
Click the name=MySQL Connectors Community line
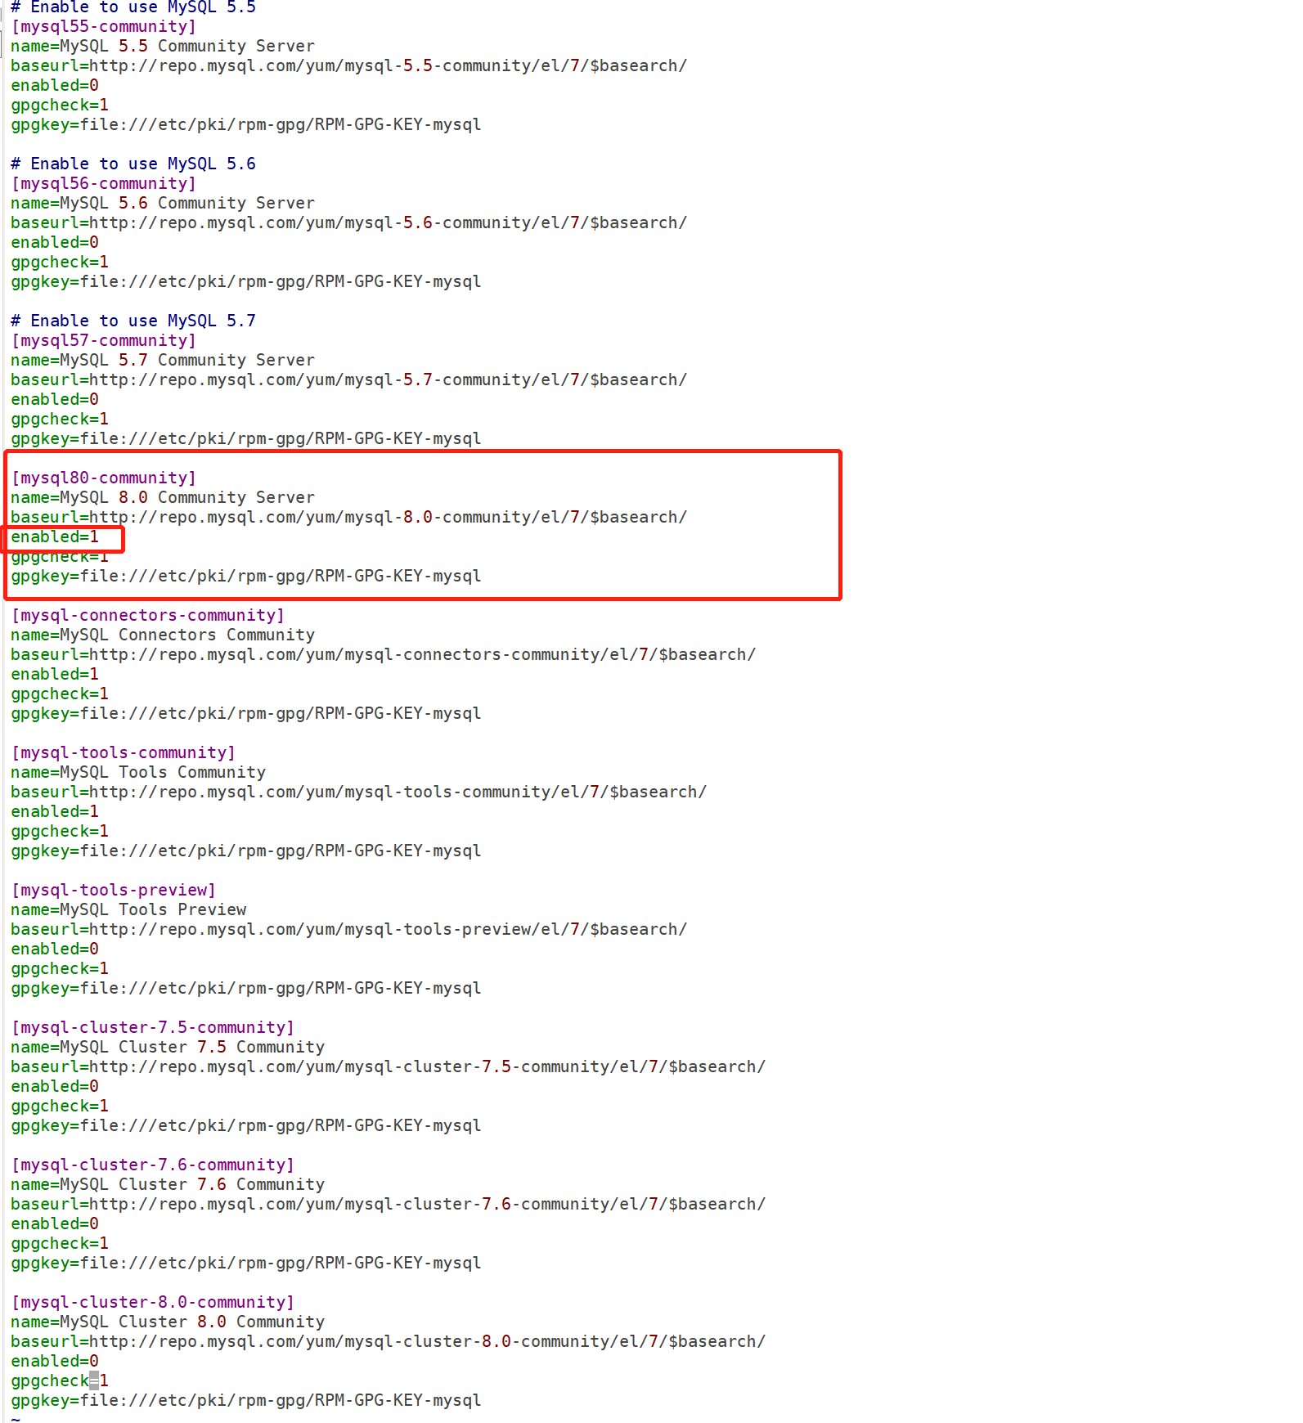click(163, 635)
